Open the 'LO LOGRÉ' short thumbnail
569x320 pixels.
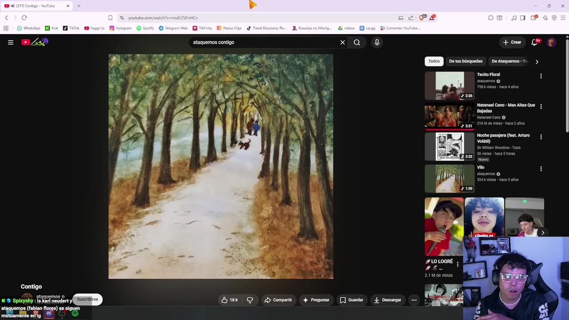pyautogui.click(x=444, y=227)
